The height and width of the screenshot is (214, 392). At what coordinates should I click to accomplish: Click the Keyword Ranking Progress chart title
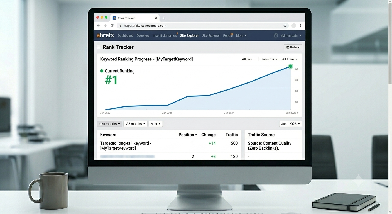tap(146, 59)
